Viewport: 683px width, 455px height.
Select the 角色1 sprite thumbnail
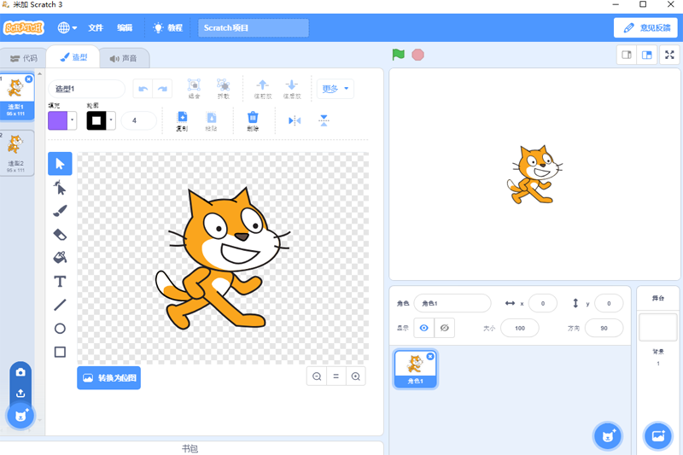point(415,369)
